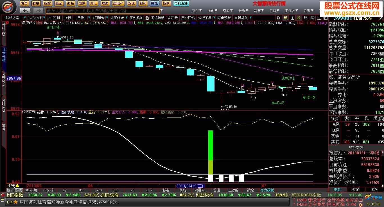Open the 首页 home button

(24, 3)
